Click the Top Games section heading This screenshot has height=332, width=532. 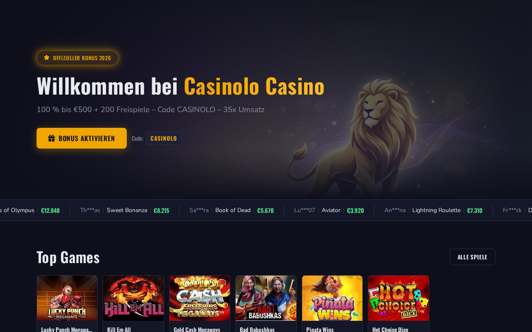pyautogui.click(x=68, y=257)
